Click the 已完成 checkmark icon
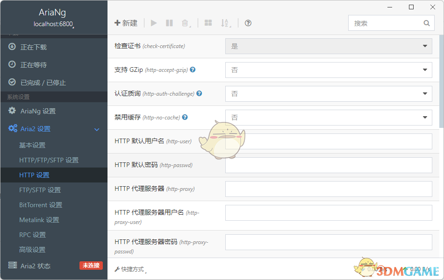The image size is (444, 280). pos(12,82)
